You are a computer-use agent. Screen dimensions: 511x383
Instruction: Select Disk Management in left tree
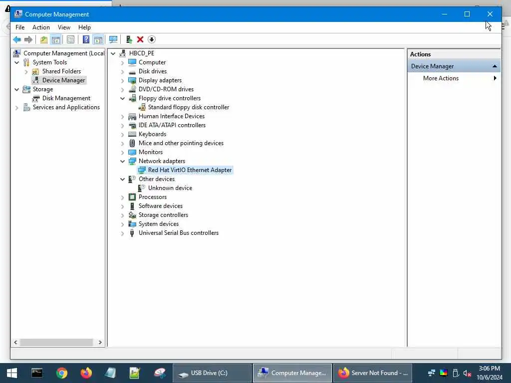click(x=66, y=98)
